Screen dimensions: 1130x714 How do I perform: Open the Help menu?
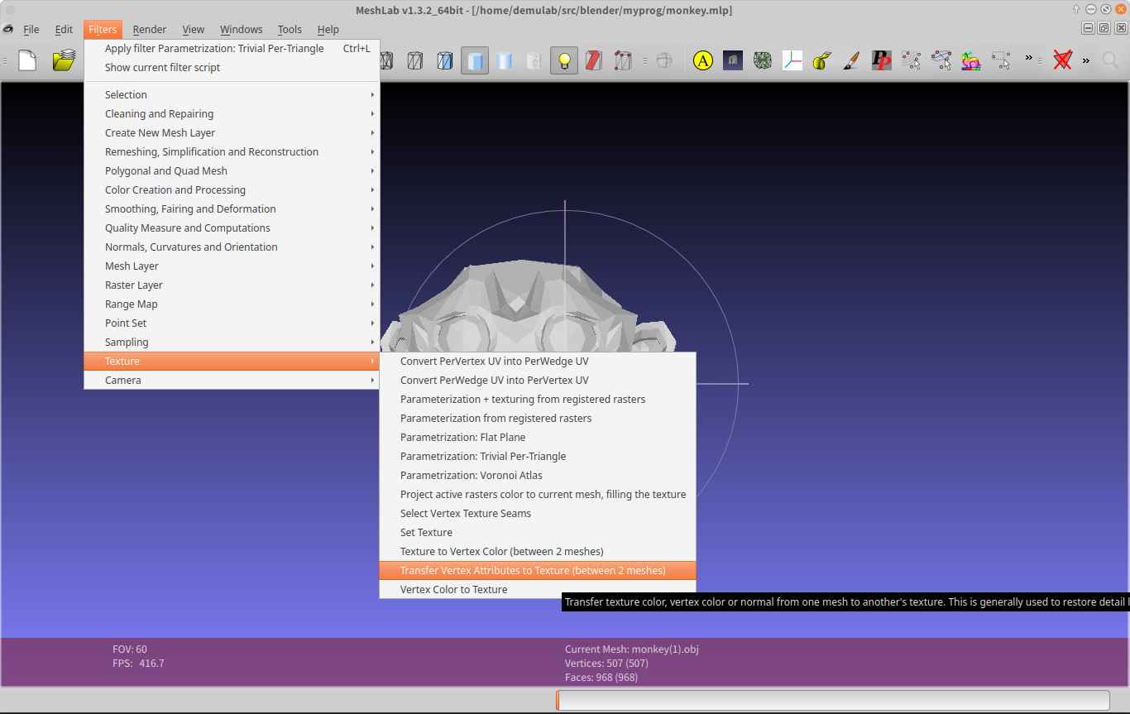(328, 29)
